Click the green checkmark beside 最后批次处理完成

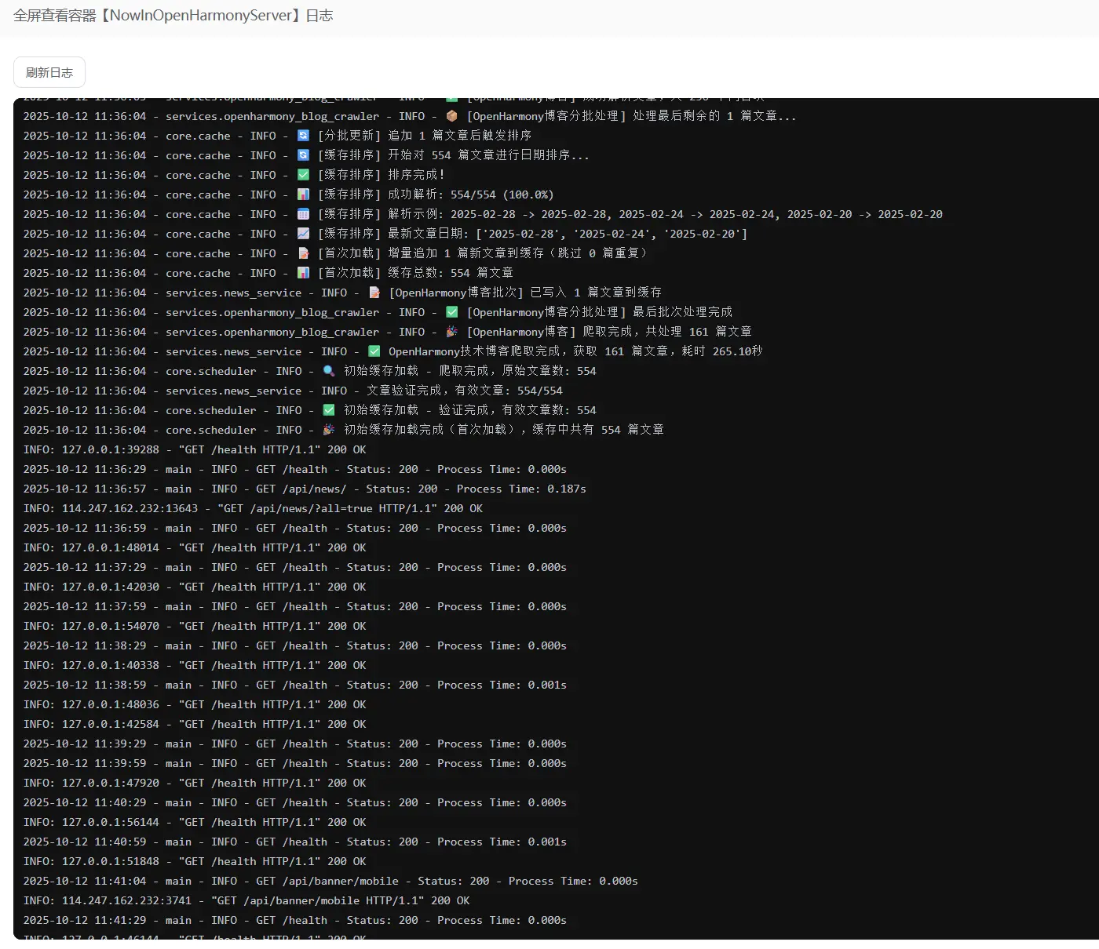tap(451, 312)
